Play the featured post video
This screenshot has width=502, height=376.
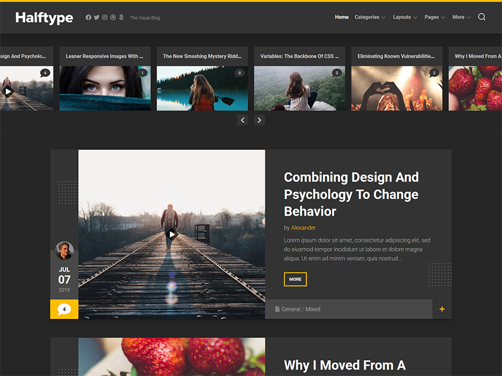click(x=172, y=234)
